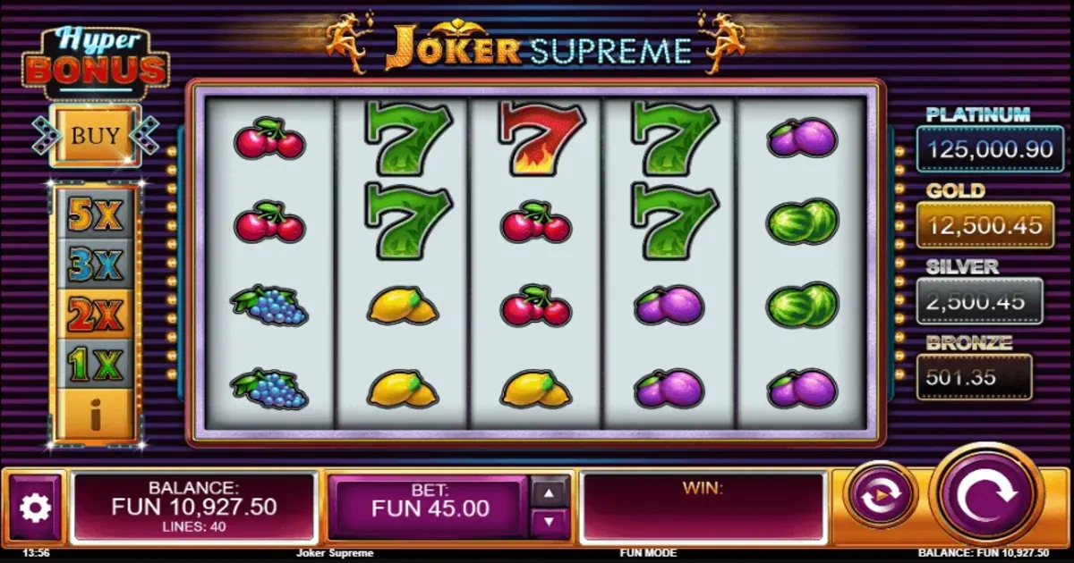The height and width of the screenshot is (563, 1074).
Task: Increase the bet with the up arrow
Action: [x=550, y=492]
